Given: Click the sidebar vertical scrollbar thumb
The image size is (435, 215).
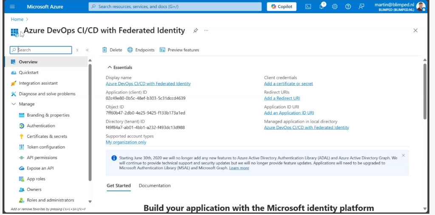Looking at the screenshot, I should tap(90, 122).
